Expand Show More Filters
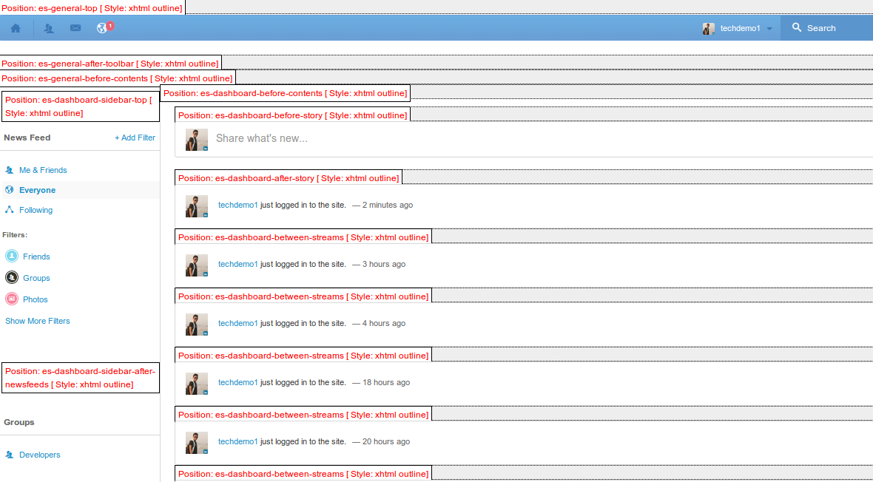 pos(38,321)
